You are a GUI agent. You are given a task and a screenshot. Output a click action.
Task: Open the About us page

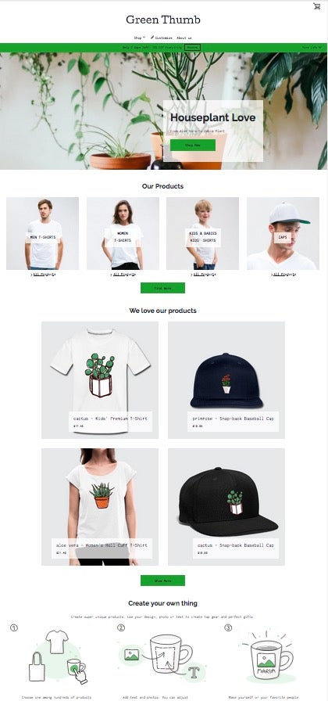(184, 38)
